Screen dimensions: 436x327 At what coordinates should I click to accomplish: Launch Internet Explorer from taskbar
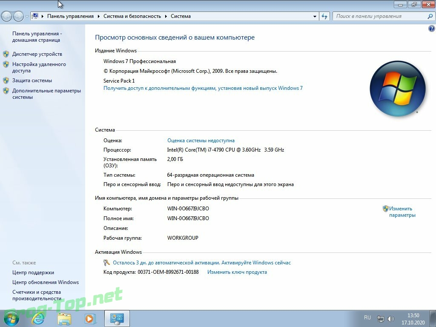38,318
